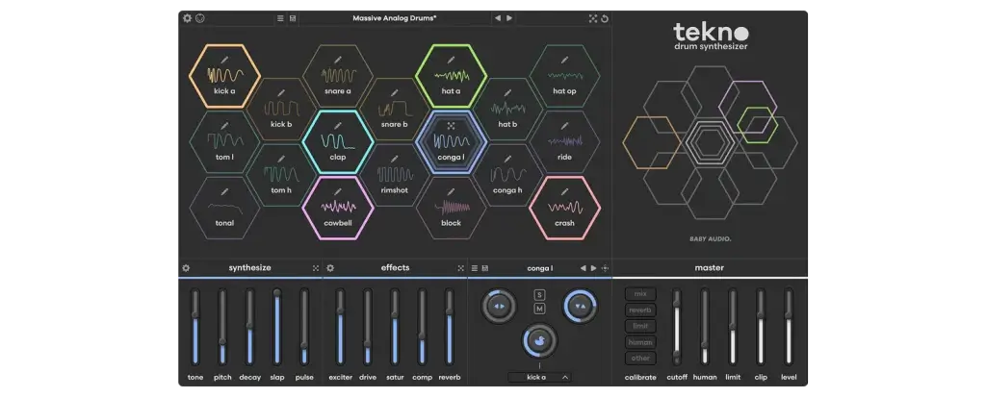Select the rimshot drum pad
Viewport: 986px width, 397px height.
click(394, 175)
